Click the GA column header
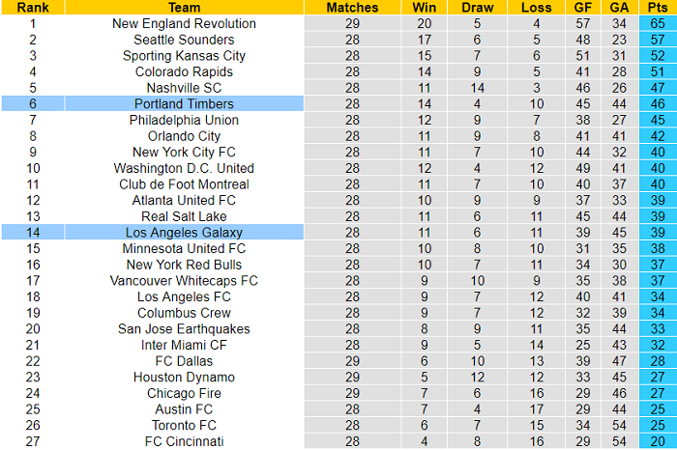 pos(619,8)
